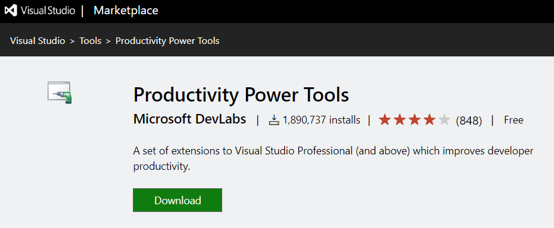Click the fifth gray rating star
554x228 pixels.
pyautogui.click(x=444, y=120)
